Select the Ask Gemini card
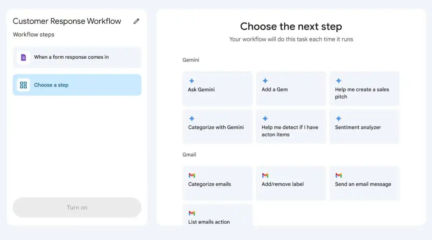 [218, 89]
